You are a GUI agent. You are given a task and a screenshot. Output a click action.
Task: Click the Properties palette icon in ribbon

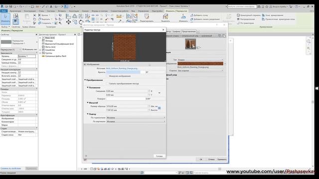point(15,21)
